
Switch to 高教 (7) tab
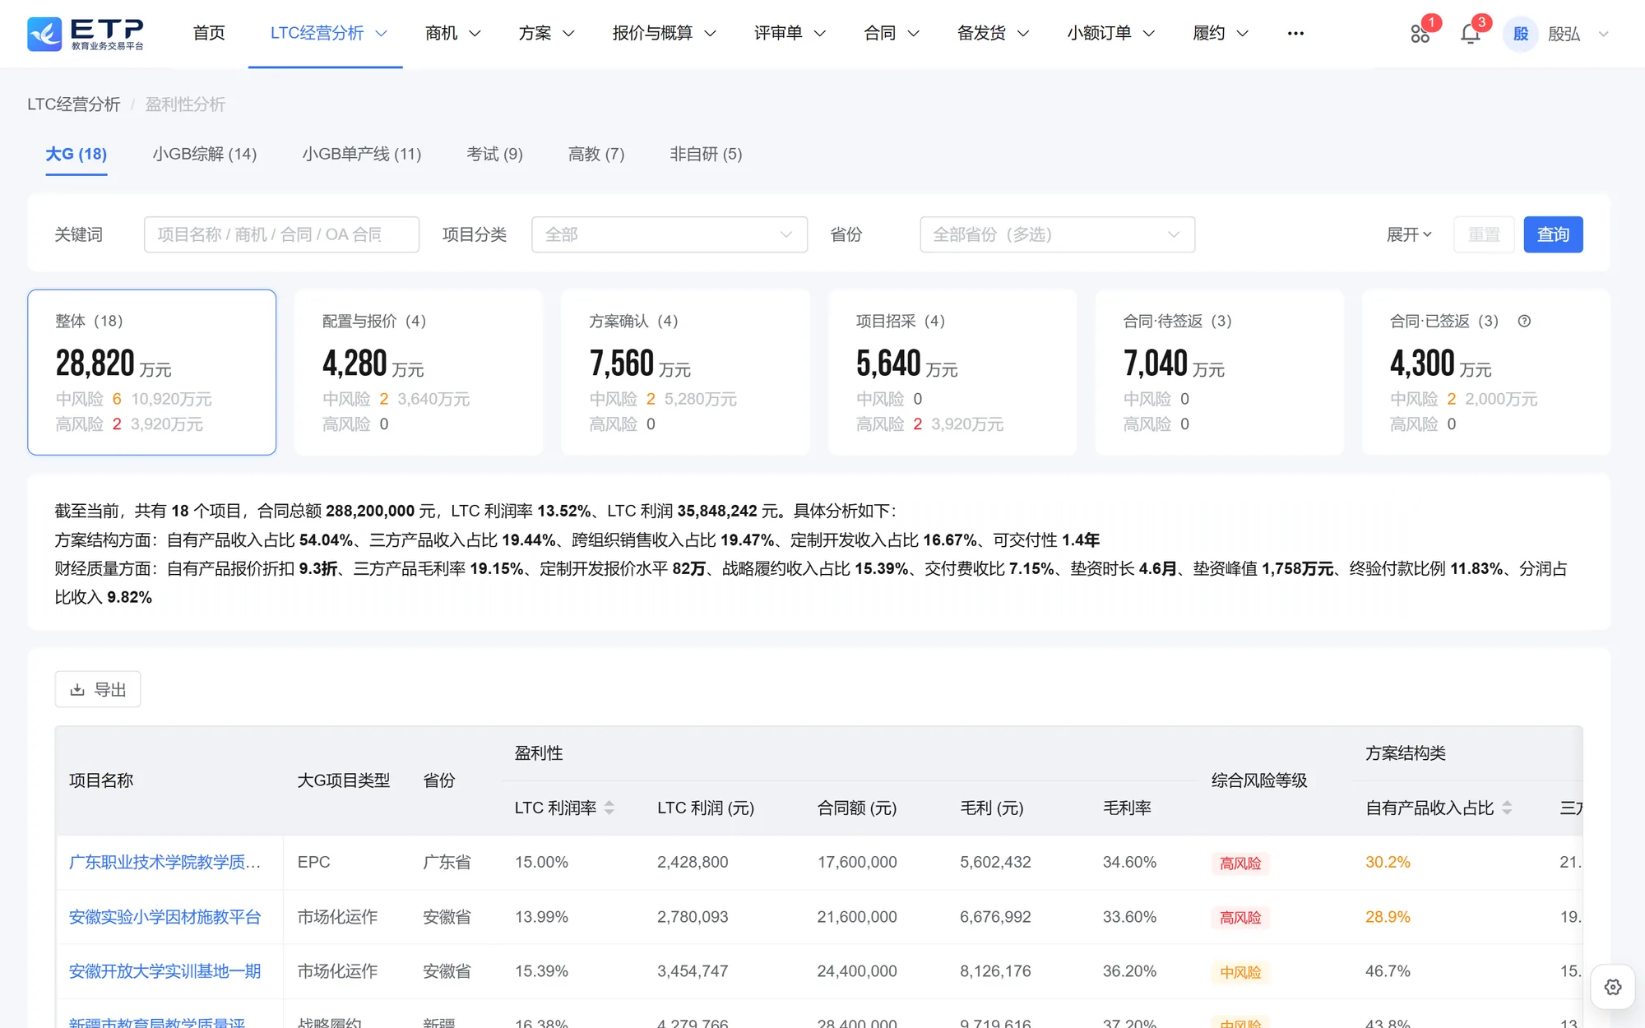[x=596, y=154]
